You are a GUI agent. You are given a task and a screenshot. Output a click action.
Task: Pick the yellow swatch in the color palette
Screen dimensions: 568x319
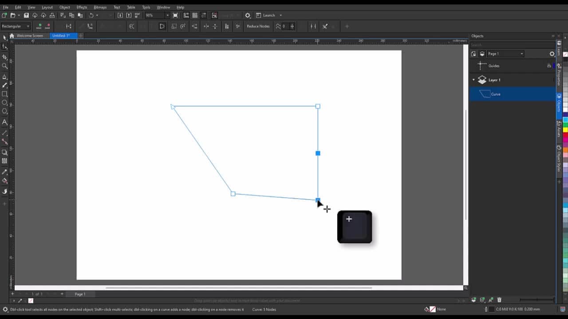pyautogui.click(x=565, y=129)
